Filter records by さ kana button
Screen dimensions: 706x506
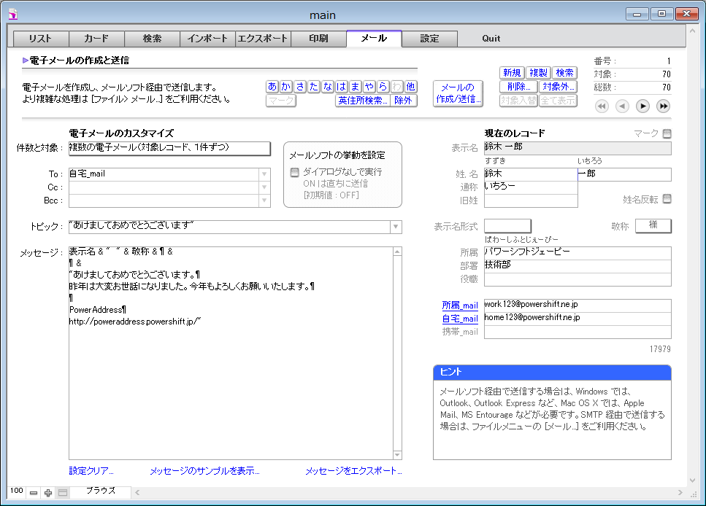pyautogui.click(x=300, y=87)
